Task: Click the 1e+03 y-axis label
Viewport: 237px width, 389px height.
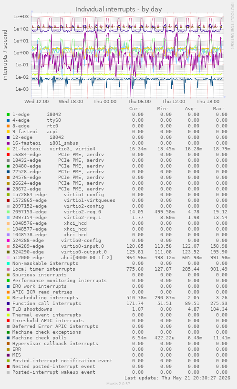Action: pyautogui.click(x=21, y=17)
